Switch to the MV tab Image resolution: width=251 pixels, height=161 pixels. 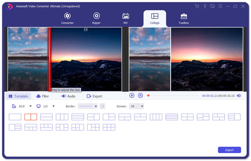pos(125,19)
